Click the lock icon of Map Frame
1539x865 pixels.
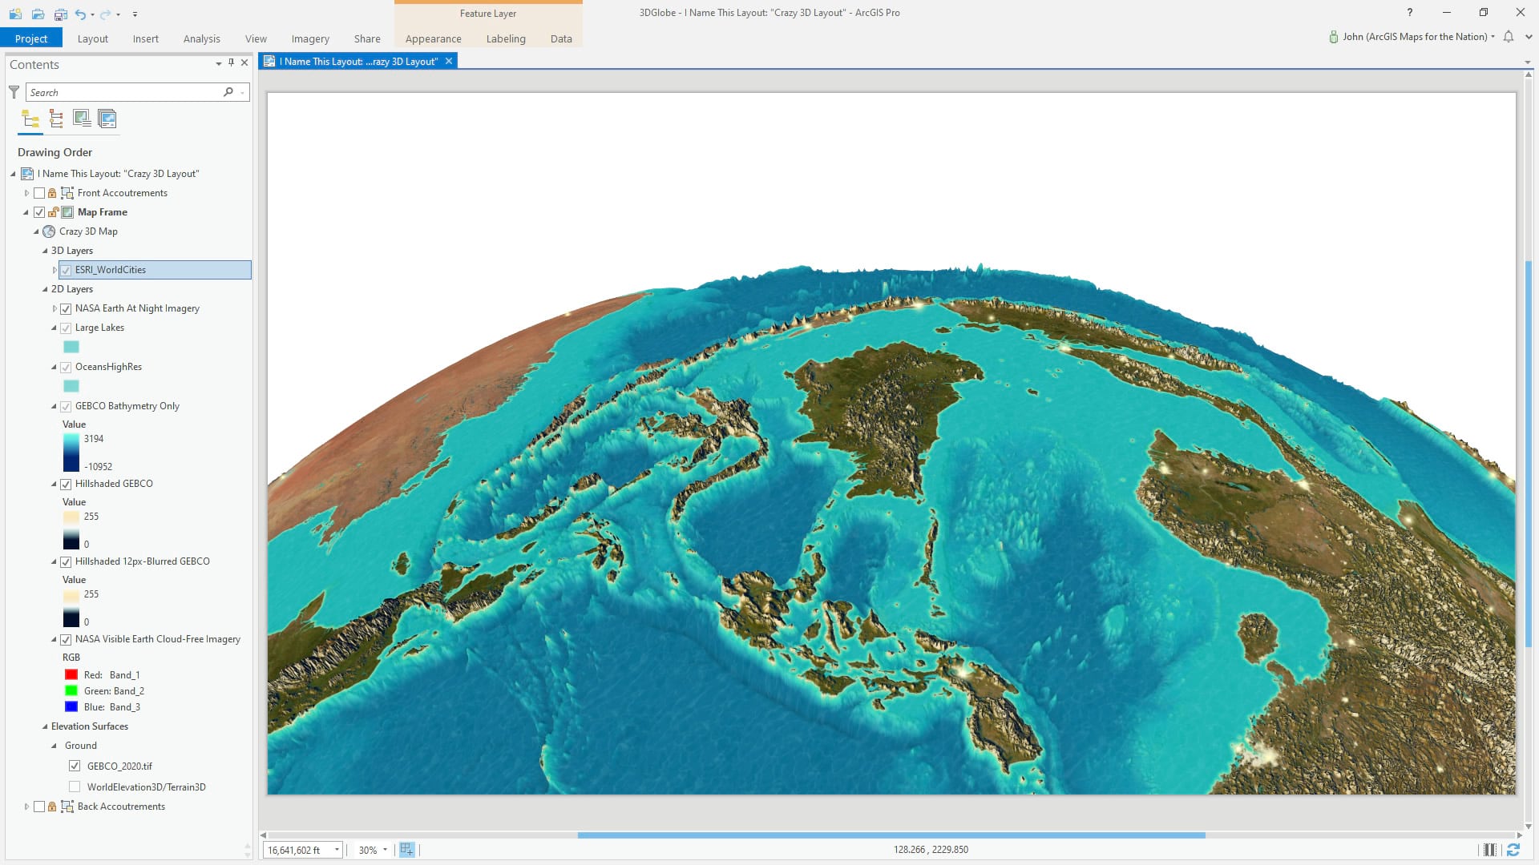coord(53,212)
